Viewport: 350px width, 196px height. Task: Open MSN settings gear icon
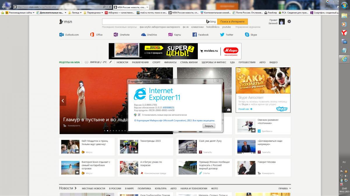pos(289,21)
